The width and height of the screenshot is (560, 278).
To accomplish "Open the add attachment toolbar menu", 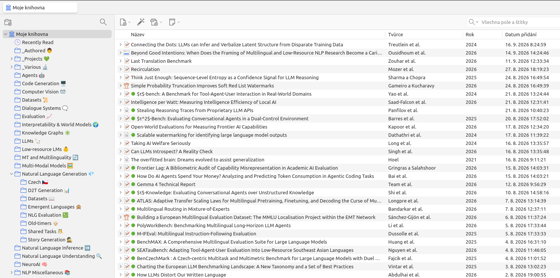I will [156, 22].
